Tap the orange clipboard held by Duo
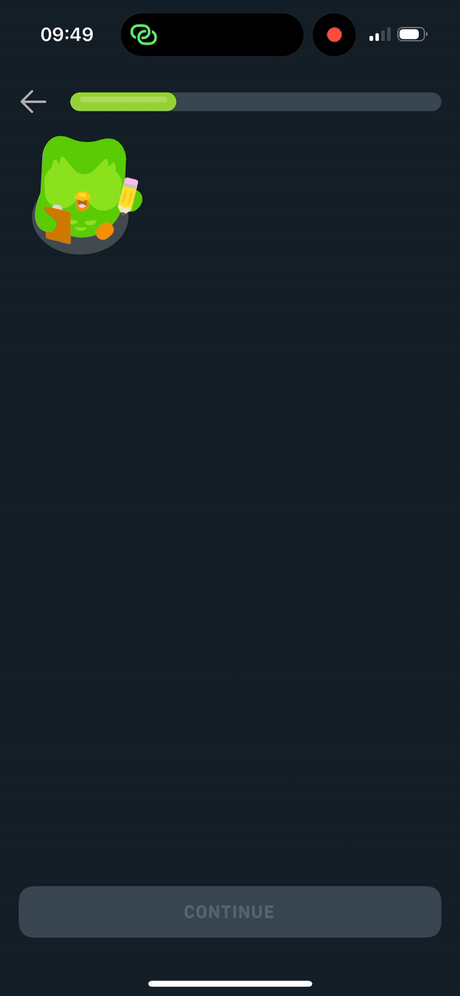The image size is (460, 996). click(58, 225)
